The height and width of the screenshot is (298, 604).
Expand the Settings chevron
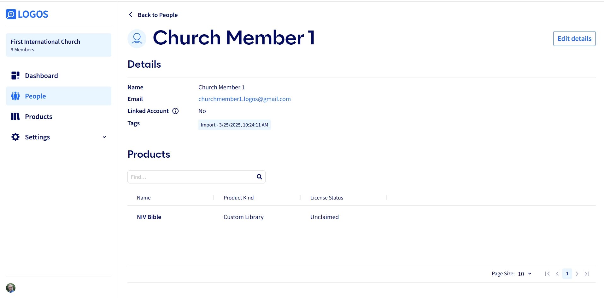104,137
